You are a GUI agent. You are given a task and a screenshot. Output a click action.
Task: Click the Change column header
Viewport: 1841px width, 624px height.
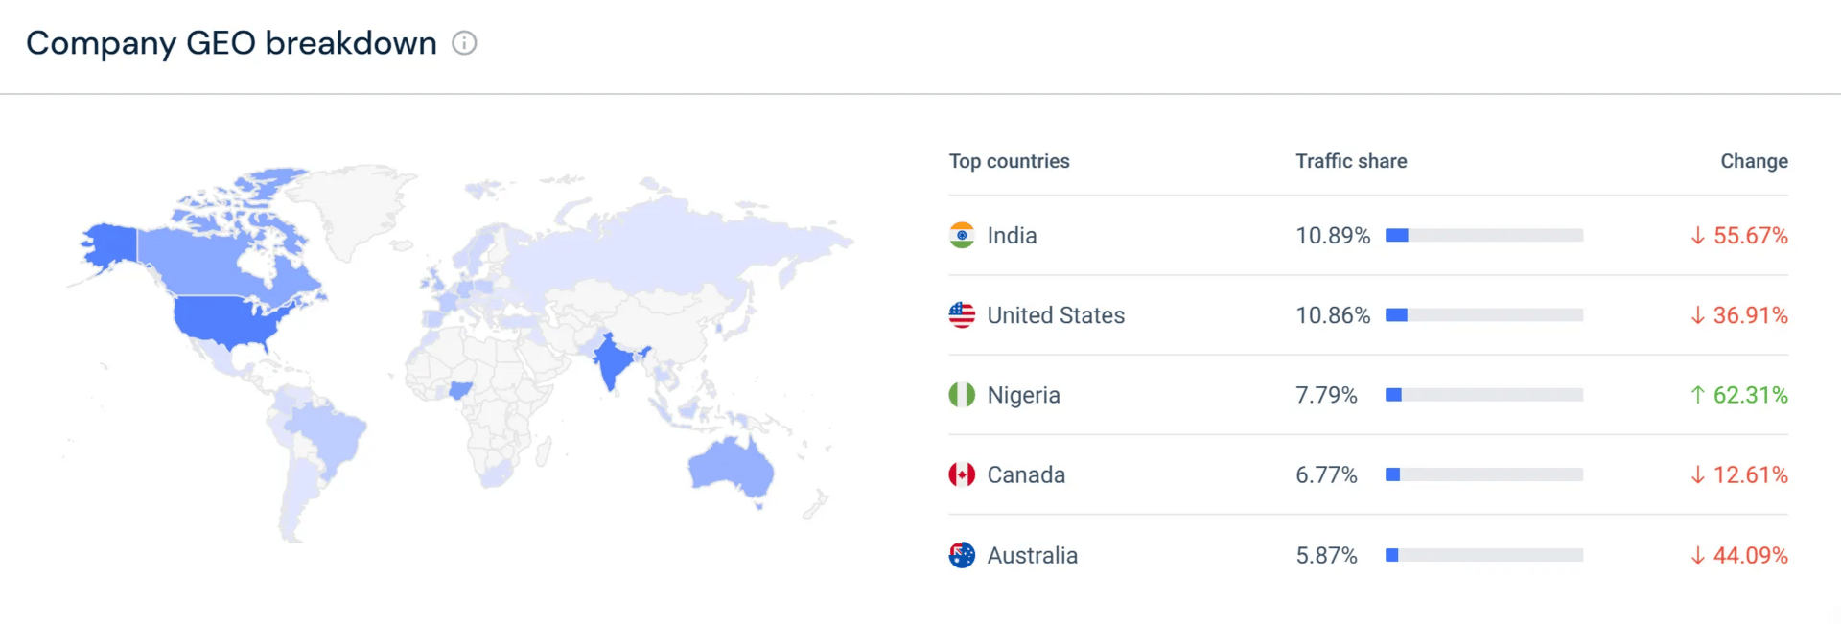(1754, 161)
